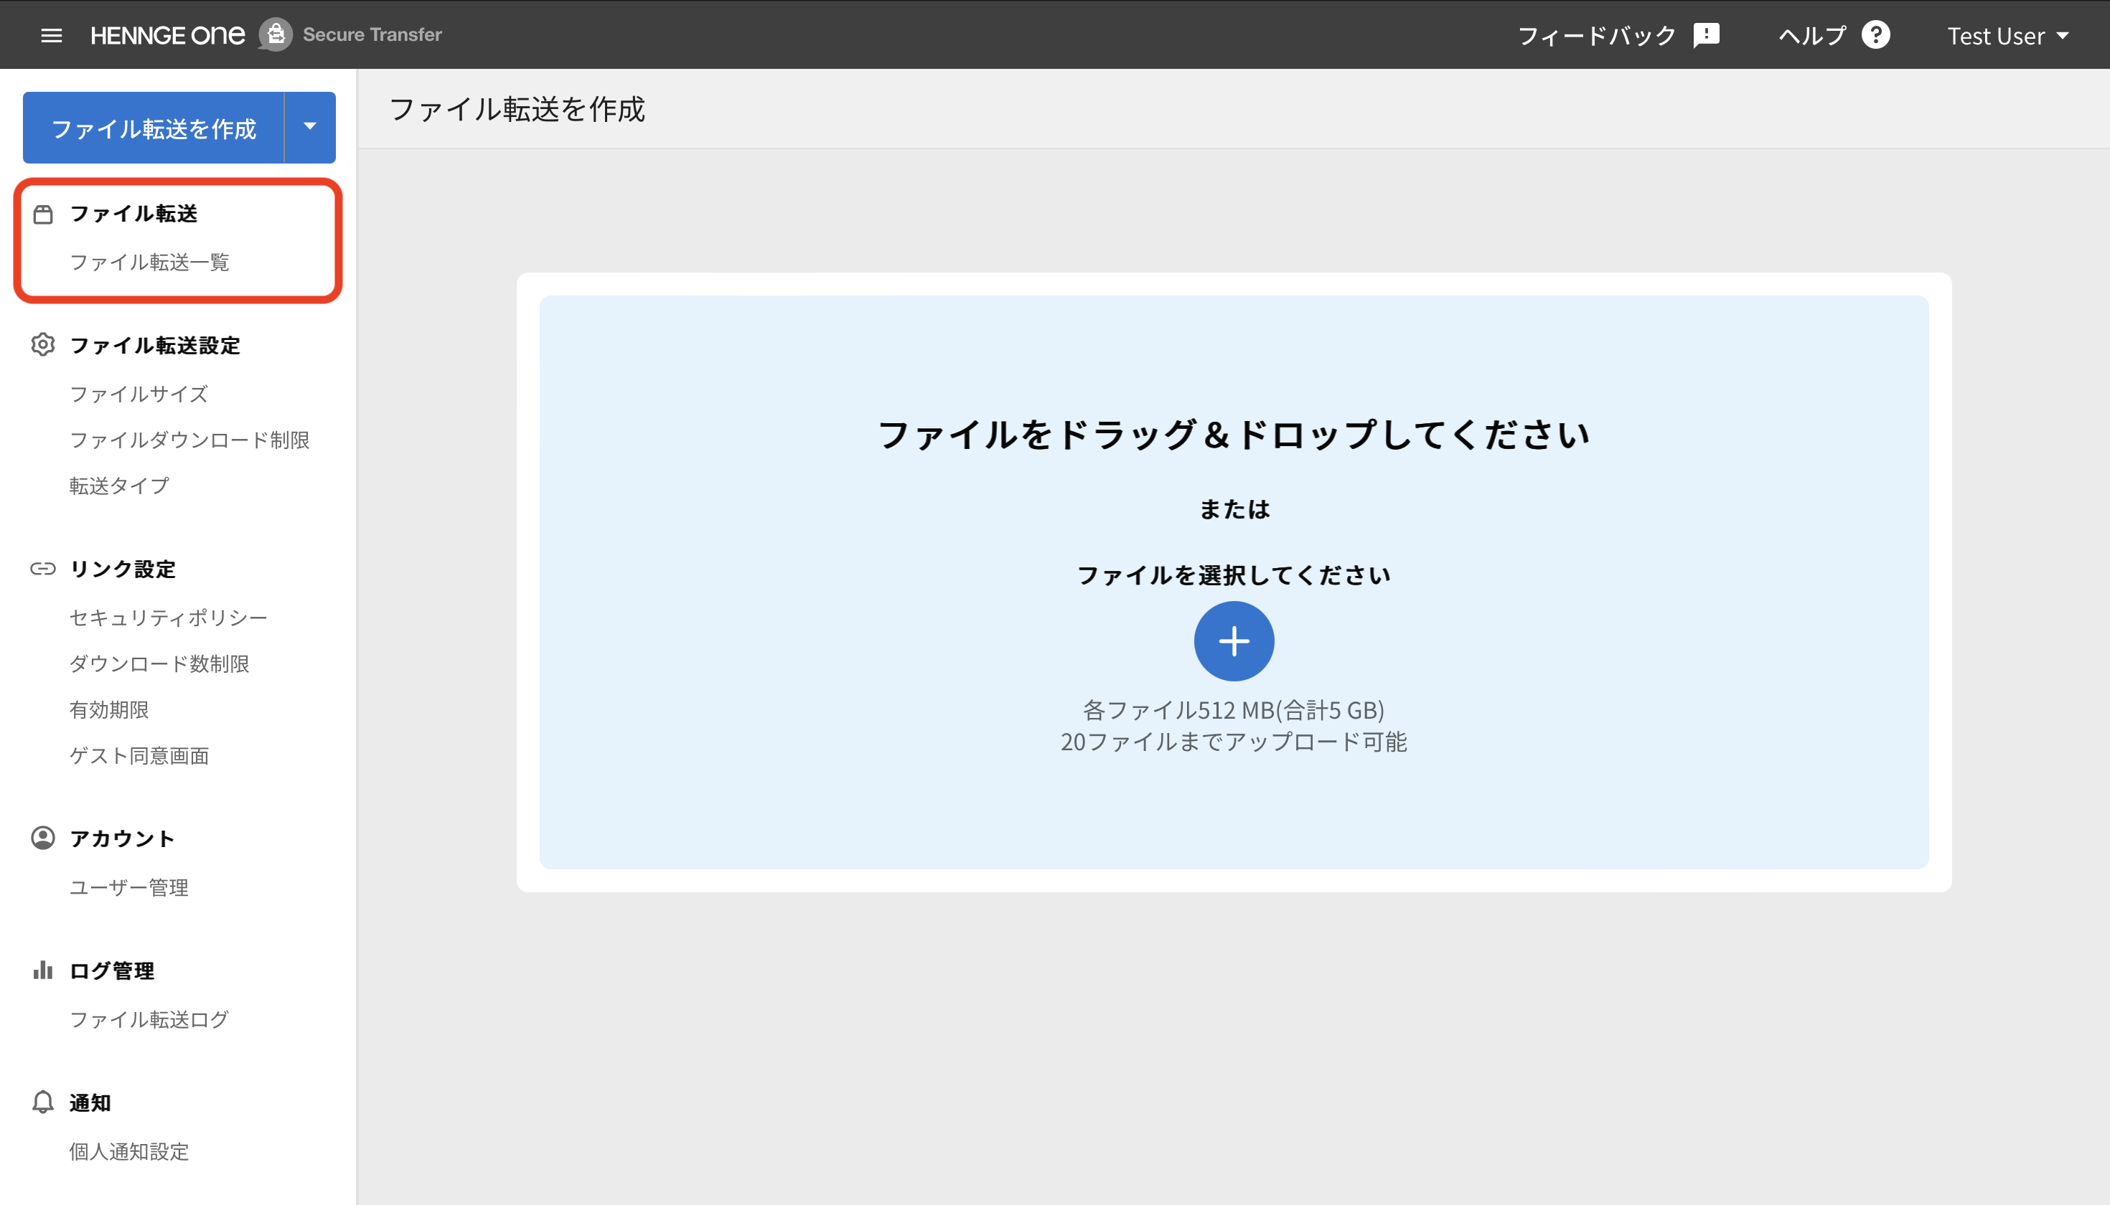
Task: Open ファイルダウンロード制限 settings
Action: pyautogui.click(x=189, y=440)
